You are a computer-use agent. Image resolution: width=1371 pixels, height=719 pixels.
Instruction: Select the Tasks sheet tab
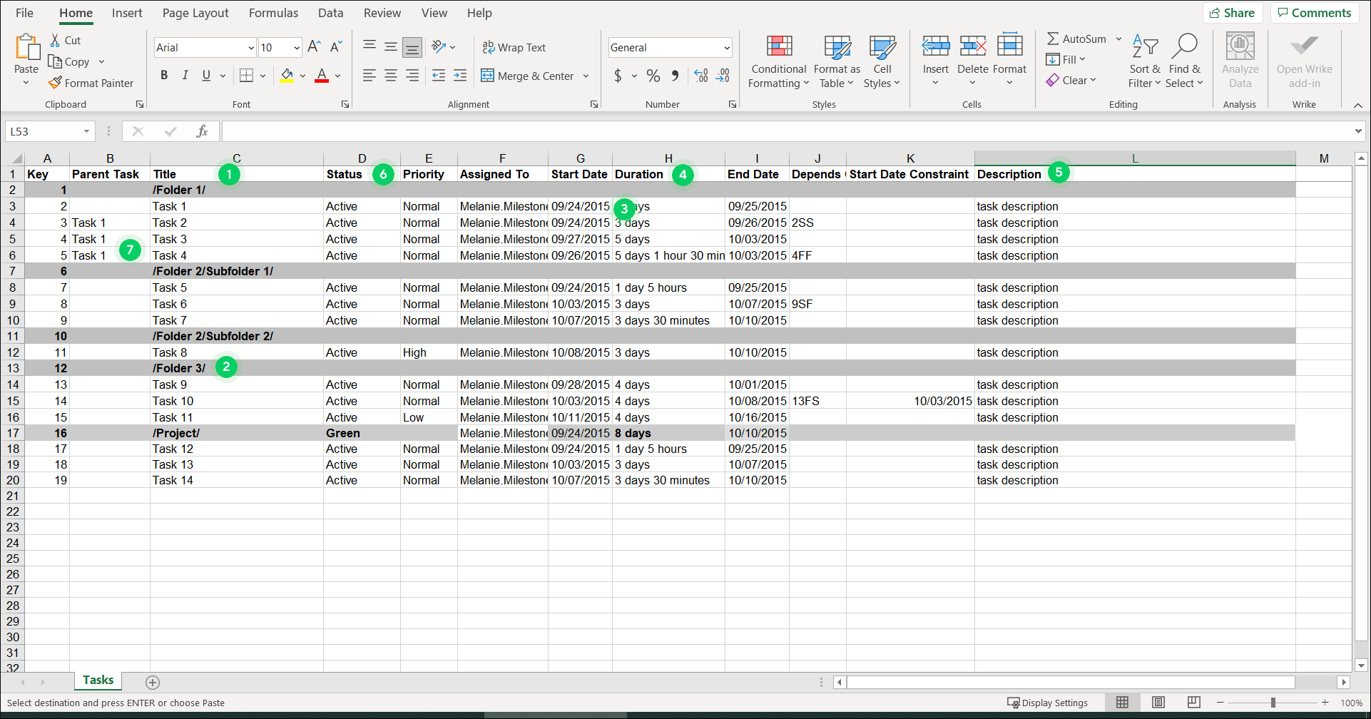coord(98,680)
